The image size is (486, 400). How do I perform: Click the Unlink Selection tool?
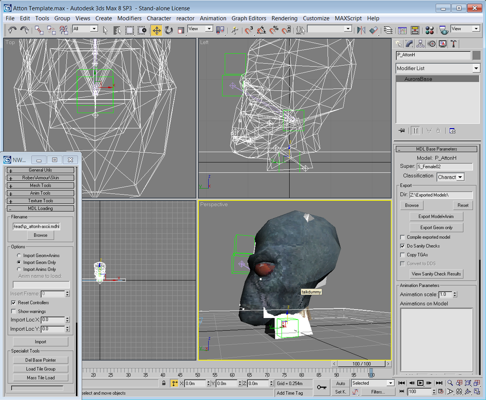(x=51, y=30)
